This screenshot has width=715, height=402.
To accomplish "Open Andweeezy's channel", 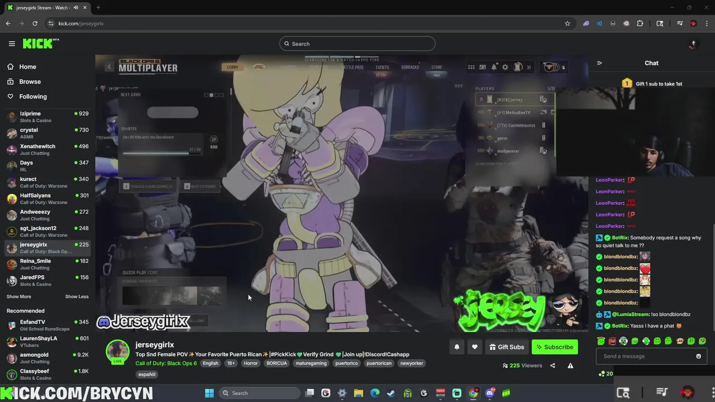I will tap(47, 215).
